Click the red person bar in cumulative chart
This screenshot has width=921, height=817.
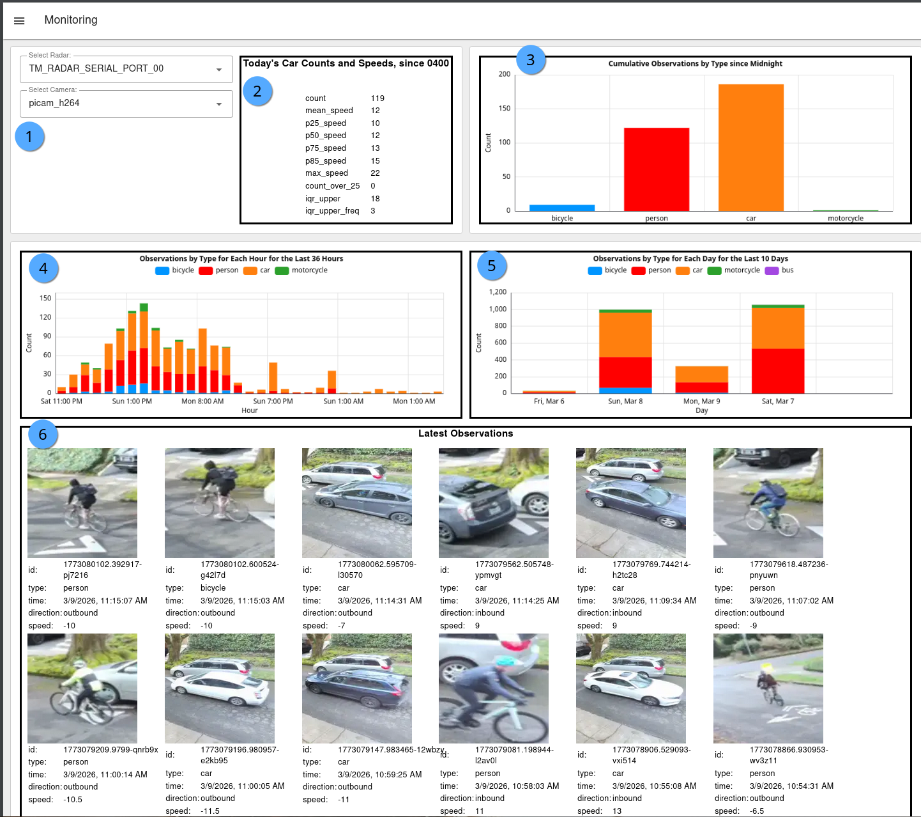657,169
